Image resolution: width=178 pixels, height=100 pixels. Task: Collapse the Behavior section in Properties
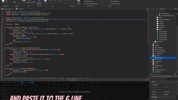point(151,97)
